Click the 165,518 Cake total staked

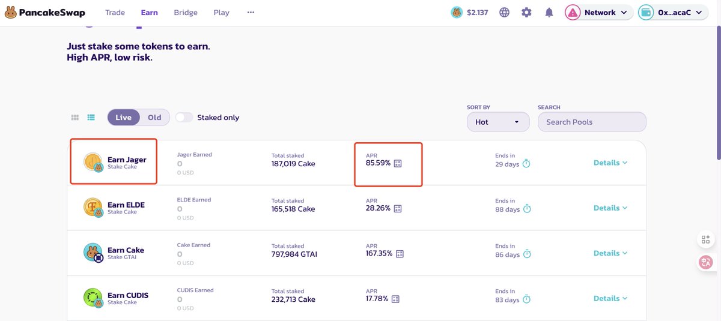[x=293, y=209]
